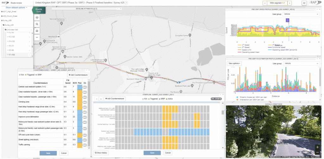Click Stripplan previous arrow button
The image size is (324, 159).
click(97, 99)
